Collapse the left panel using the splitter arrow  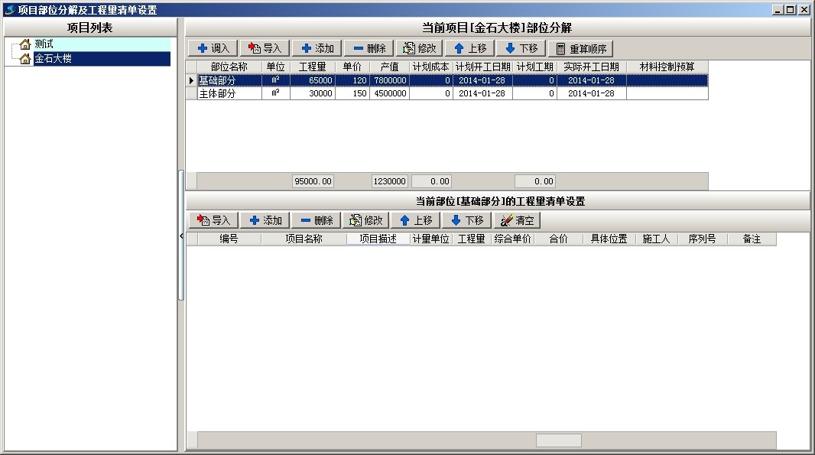click(181, 236)
